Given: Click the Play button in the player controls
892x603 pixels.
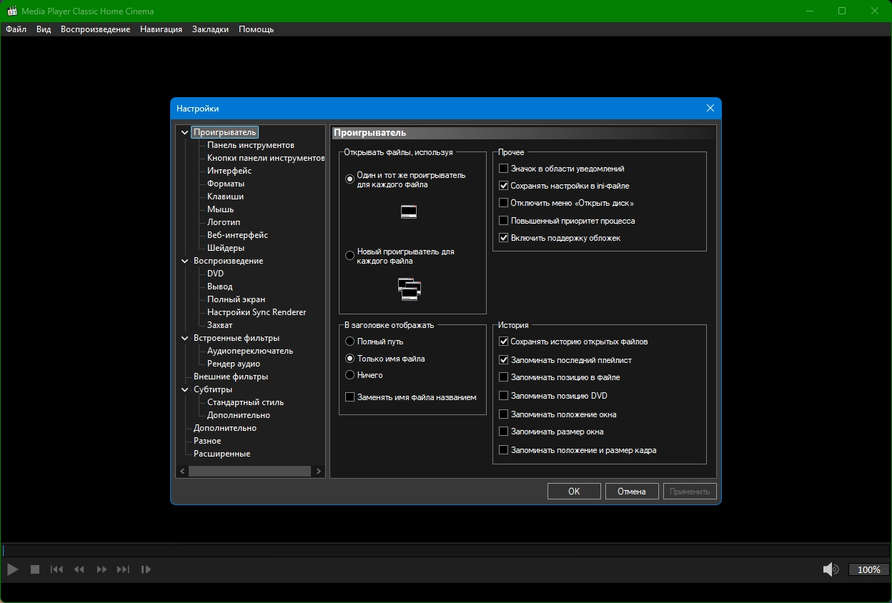Looking at the screenshot, I should click(x=12, y=569).
